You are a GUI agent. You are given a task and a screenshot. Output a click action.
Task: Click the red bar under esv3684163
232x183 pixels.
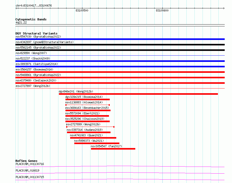click(x=88, y=110)
